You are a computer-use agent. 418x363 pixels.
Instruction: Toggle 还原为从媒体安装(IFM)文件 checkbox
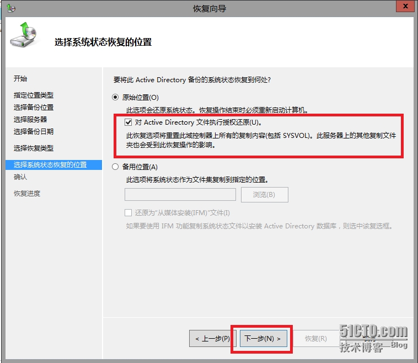(128, 212)
